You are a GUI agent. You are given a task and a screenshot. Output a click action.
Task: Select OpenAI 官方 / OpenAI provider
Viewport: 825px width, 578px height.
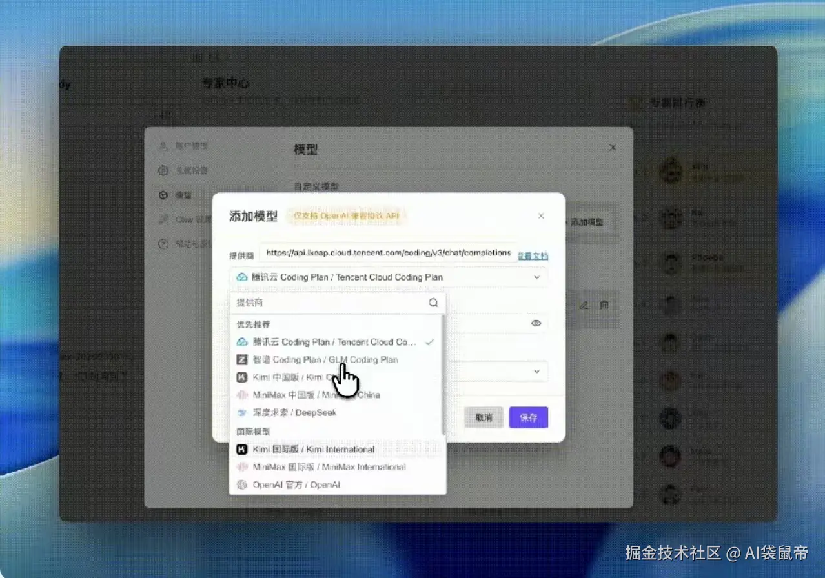tap(336, 484)
